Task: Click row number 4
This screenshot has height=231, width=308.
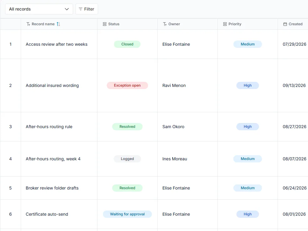Action: pos(11,159)
